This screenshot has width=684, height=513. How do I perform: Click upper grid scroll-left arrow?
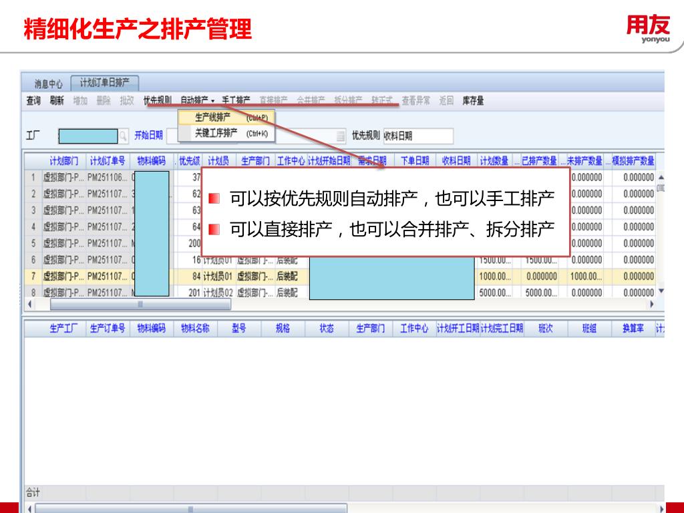point(29,304)
